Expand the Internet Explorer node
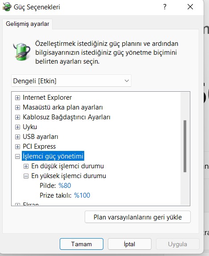 17,98
